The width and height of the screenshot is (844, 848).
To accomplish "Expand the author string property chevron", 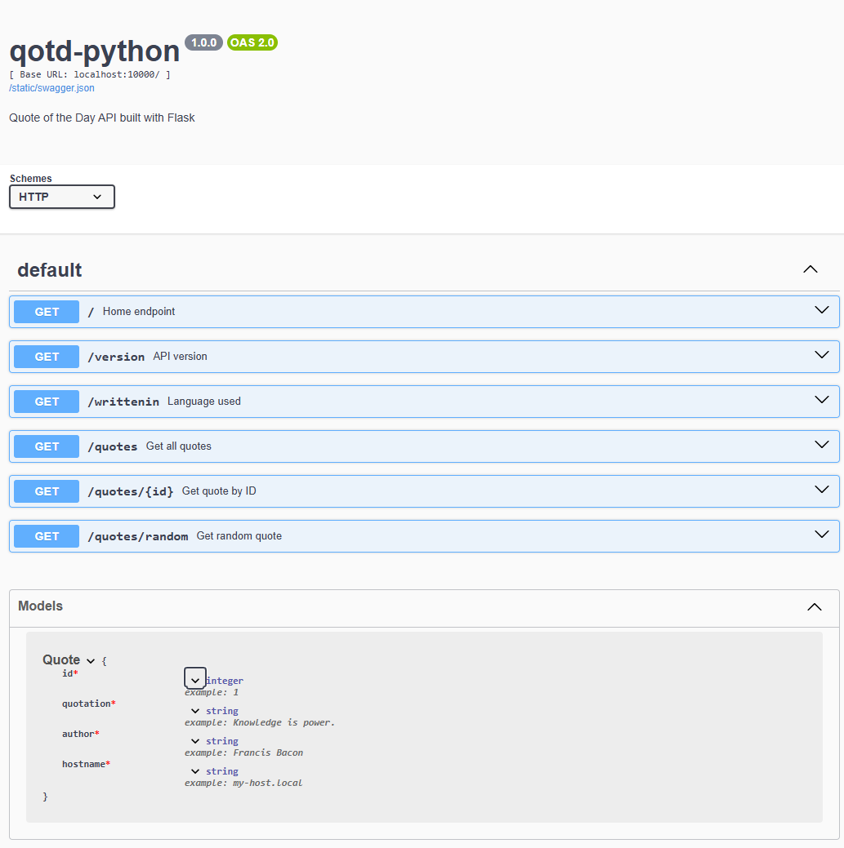I will pos(195,741).
